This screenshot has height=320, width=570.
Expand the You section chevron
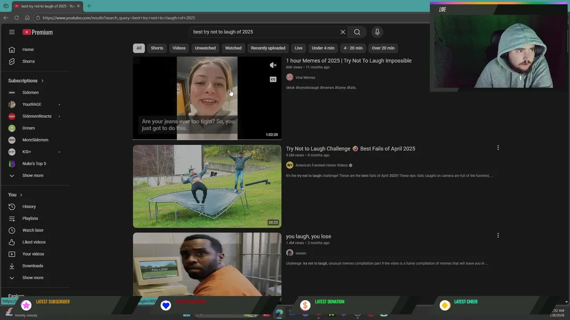pyautogui.click(x=21, y=195)
